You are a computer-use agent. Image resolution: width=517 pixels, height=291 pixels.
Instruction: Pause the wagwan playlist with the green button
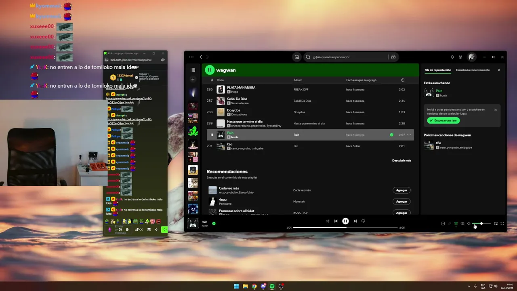[x=210, y=70]
